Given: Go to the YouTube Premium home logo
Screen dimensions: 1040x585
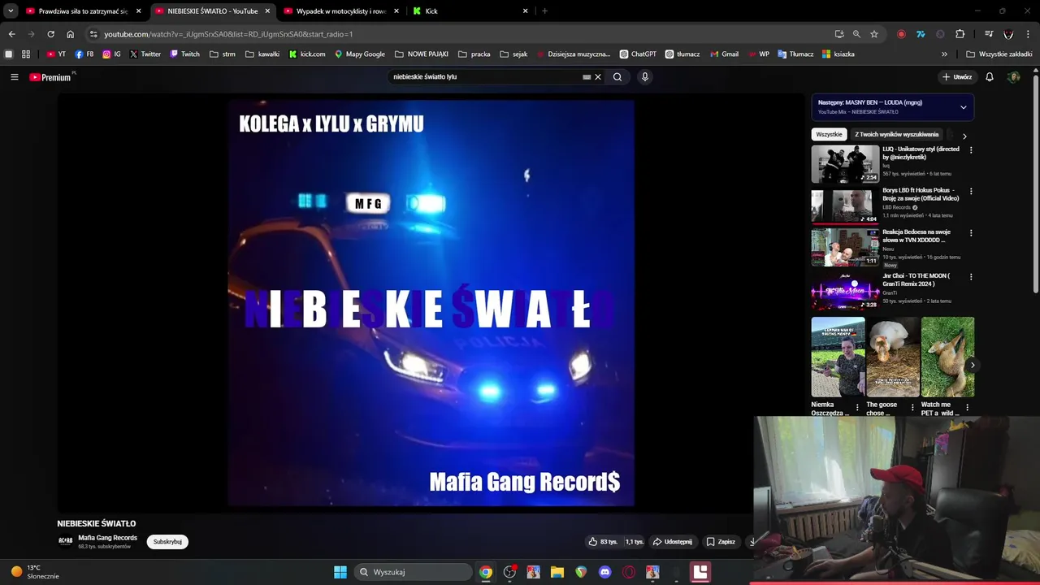Looking at the screenshot, I should point(50,77).
